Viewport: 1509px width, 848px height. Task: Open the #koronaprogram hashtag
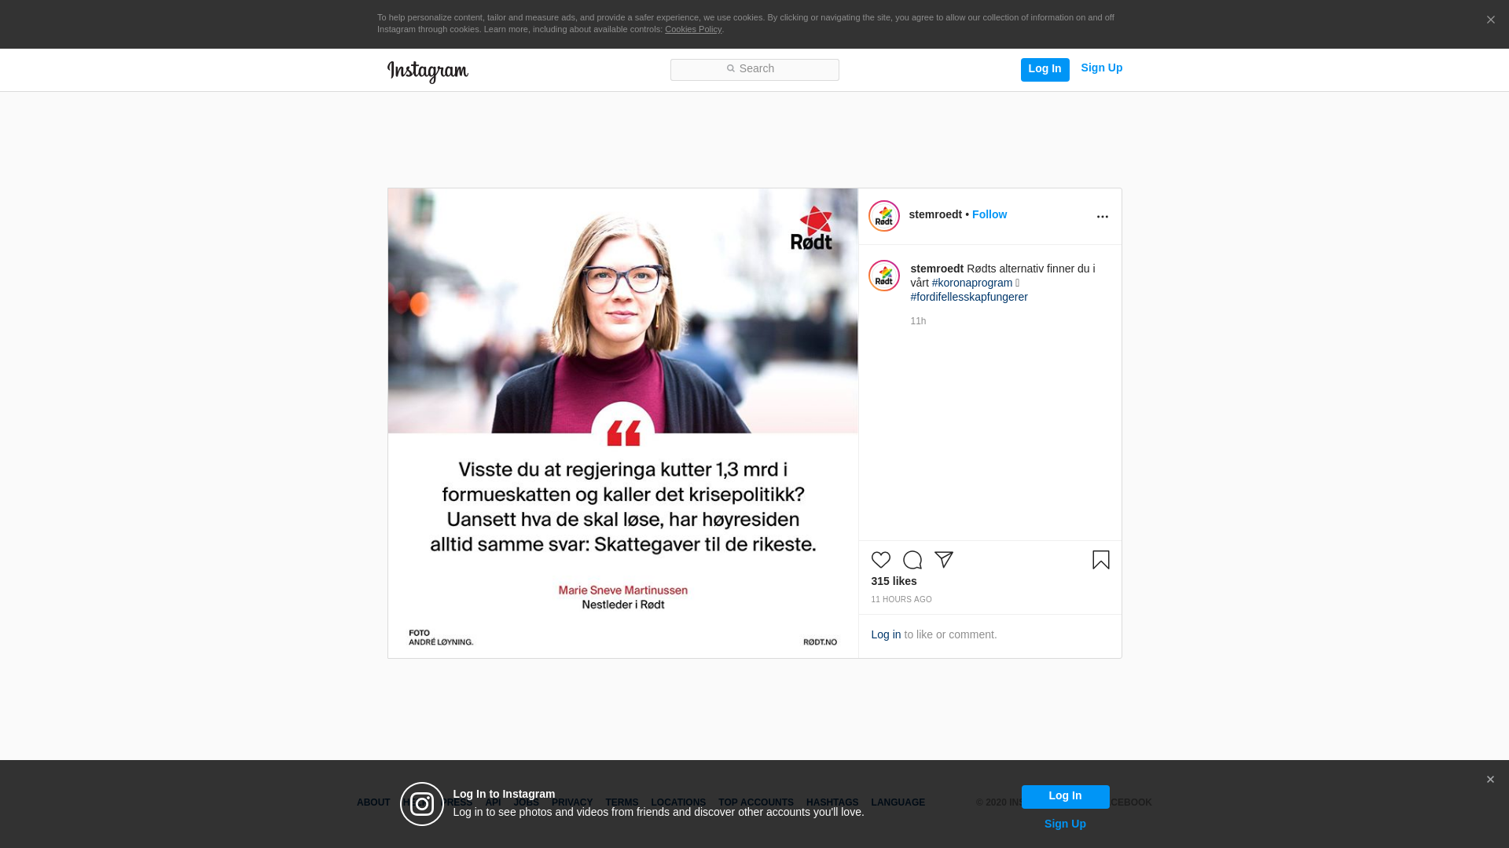click(971, 283)
